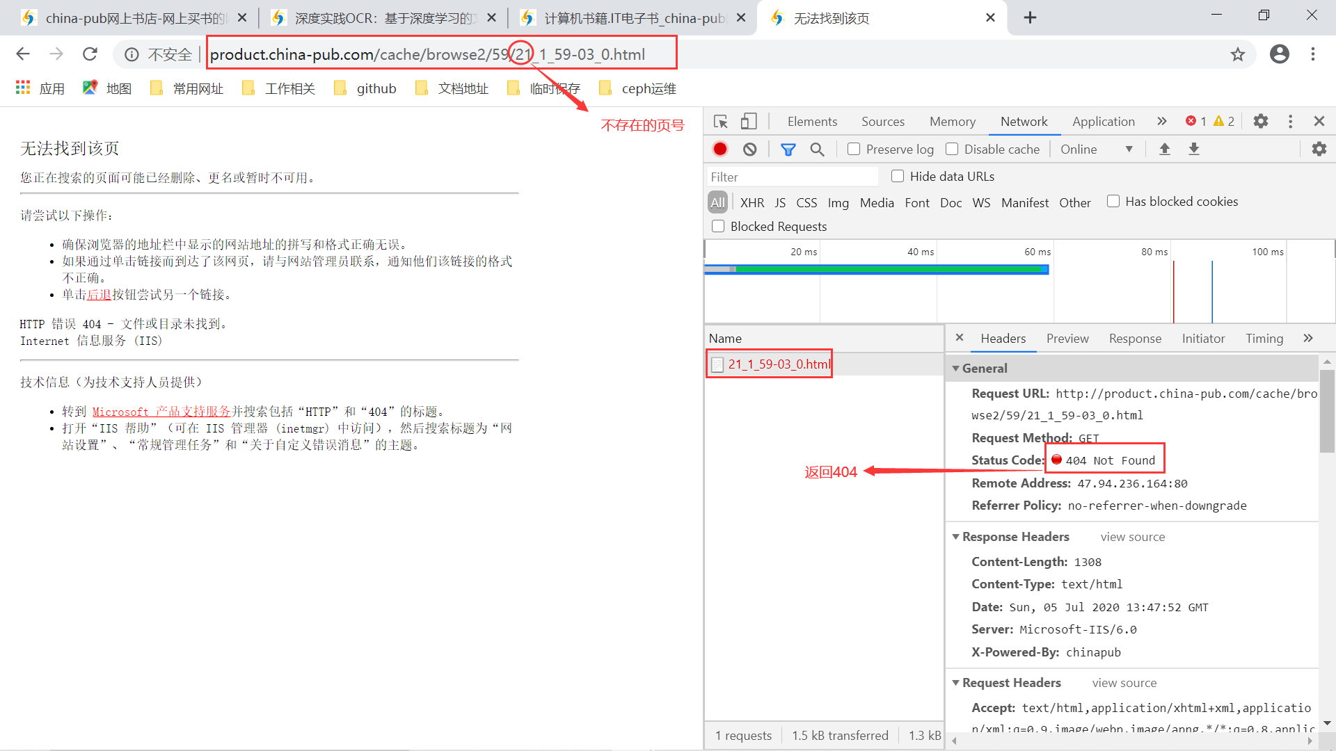Close the 深度实践OCR tab

point(491,17)
